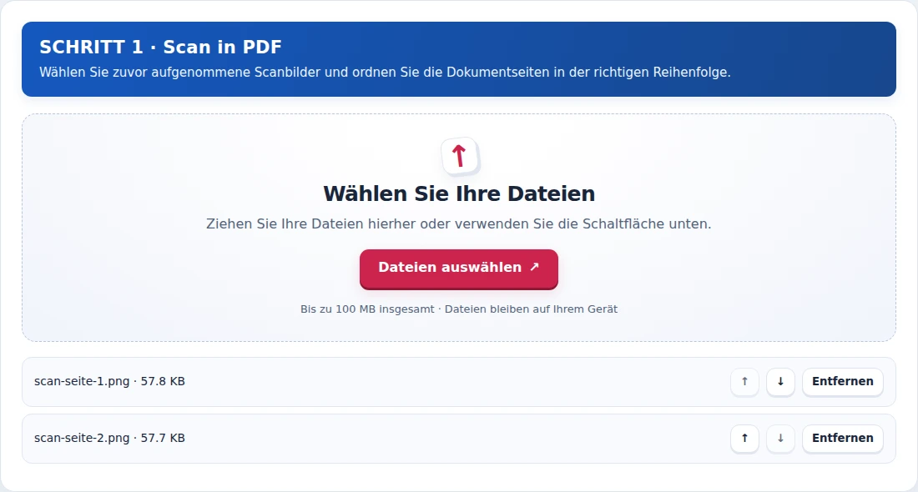This screenshot has width=918, height=492.
Task: Click the heading Wählen Sie Ihre Dateien
Action: (459, 193)
